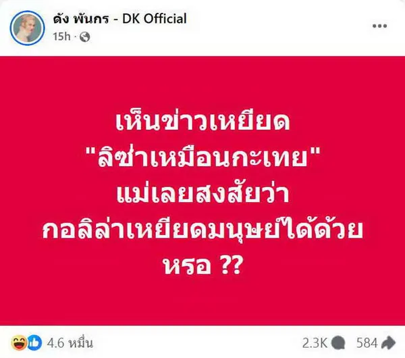Click the comment speech bubble icon
Screen dimensions: 405x358
pyautogui.click(x=338, y=343)
